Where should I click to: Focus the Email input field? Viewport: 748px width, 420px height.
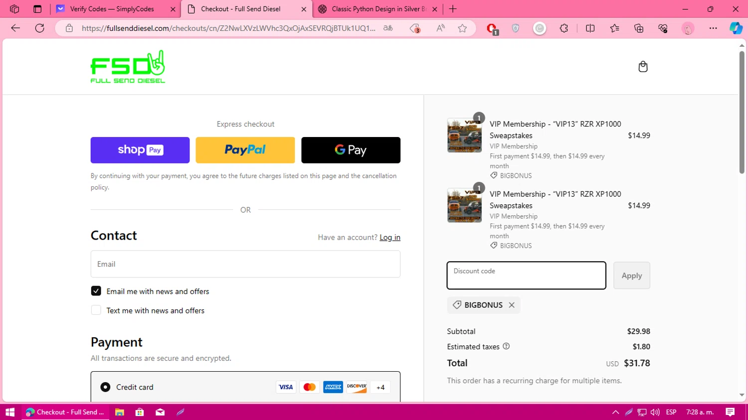click(245, 264)
